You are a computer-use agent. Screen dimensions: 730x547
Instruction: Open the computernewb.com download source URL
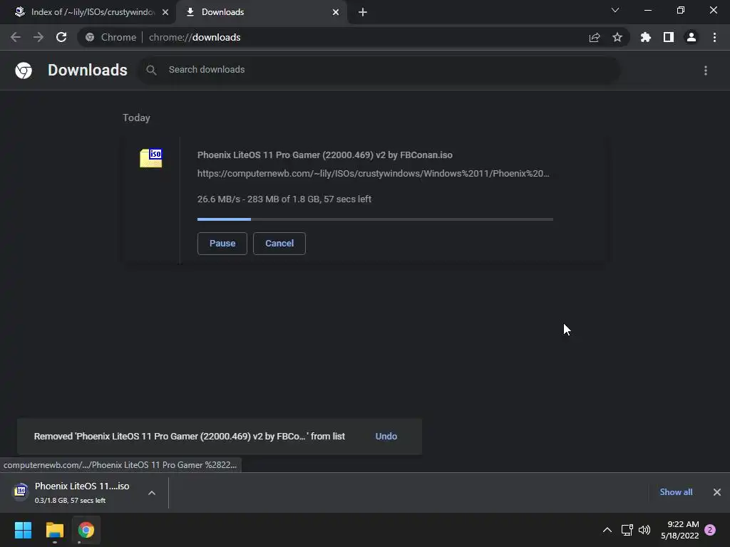pyautogui.click(x=374, y=174)
